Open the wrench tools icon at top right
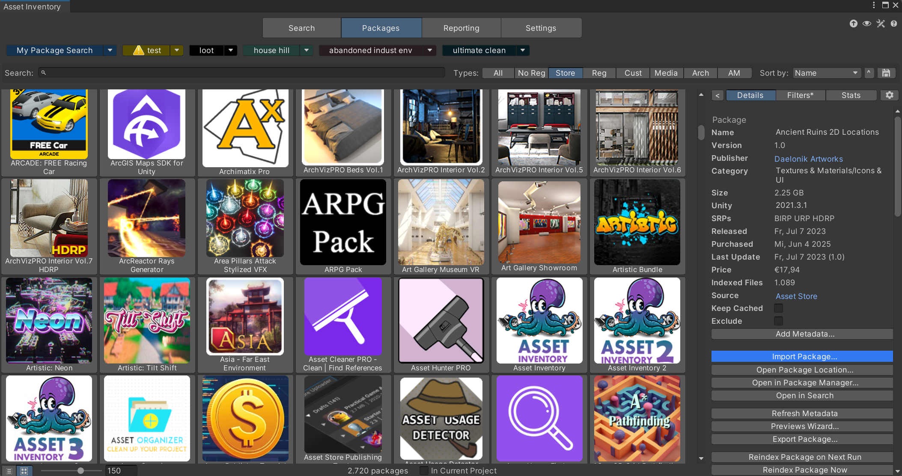Screen dimensions: 902x476 coord(881,24)
